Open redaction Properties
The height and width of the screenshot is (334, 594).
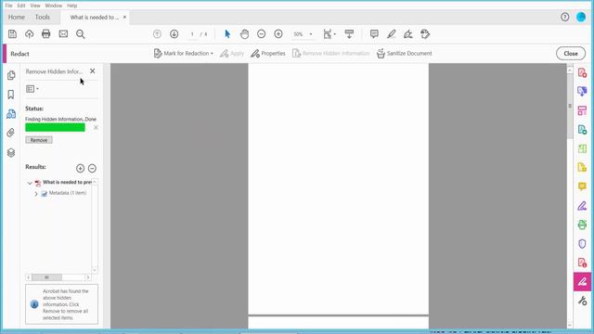click(268, 54)
